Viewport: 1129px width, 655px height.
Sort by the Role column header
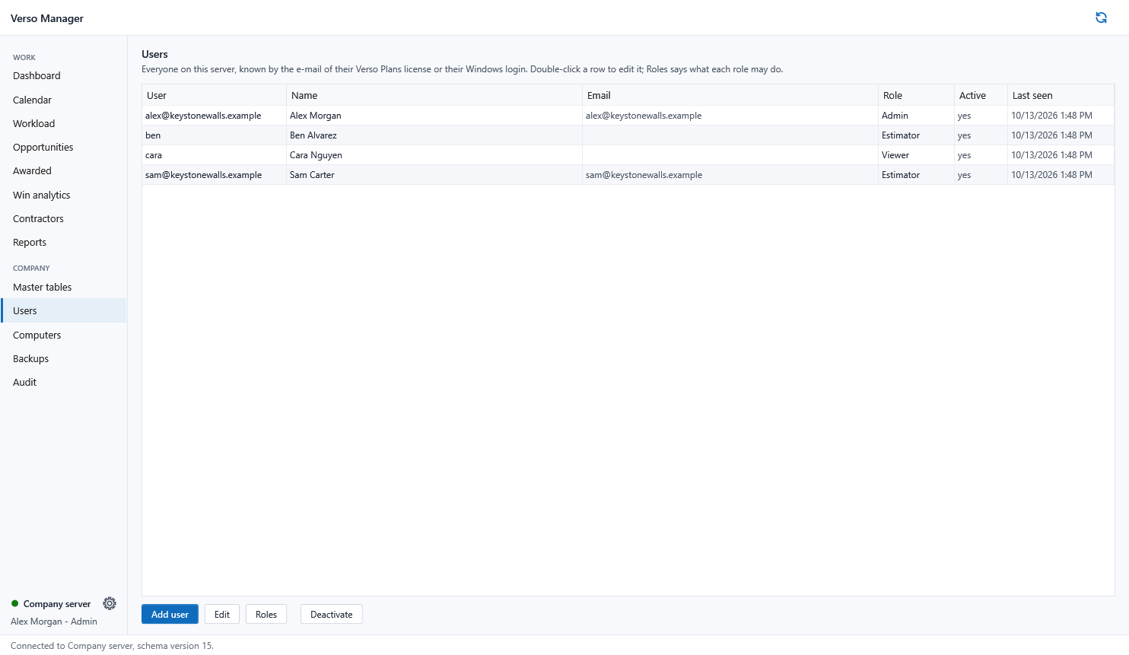(x=916, y=95)
